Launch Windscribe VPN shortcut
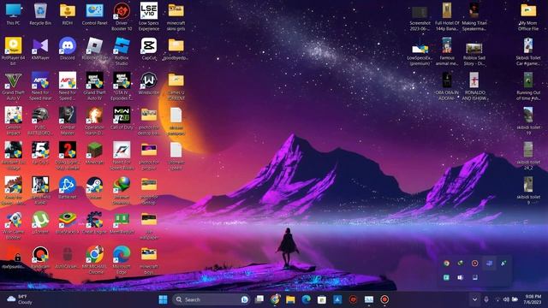Image resolution: width=548 pixels, height=308 pixels. point(149,84)
